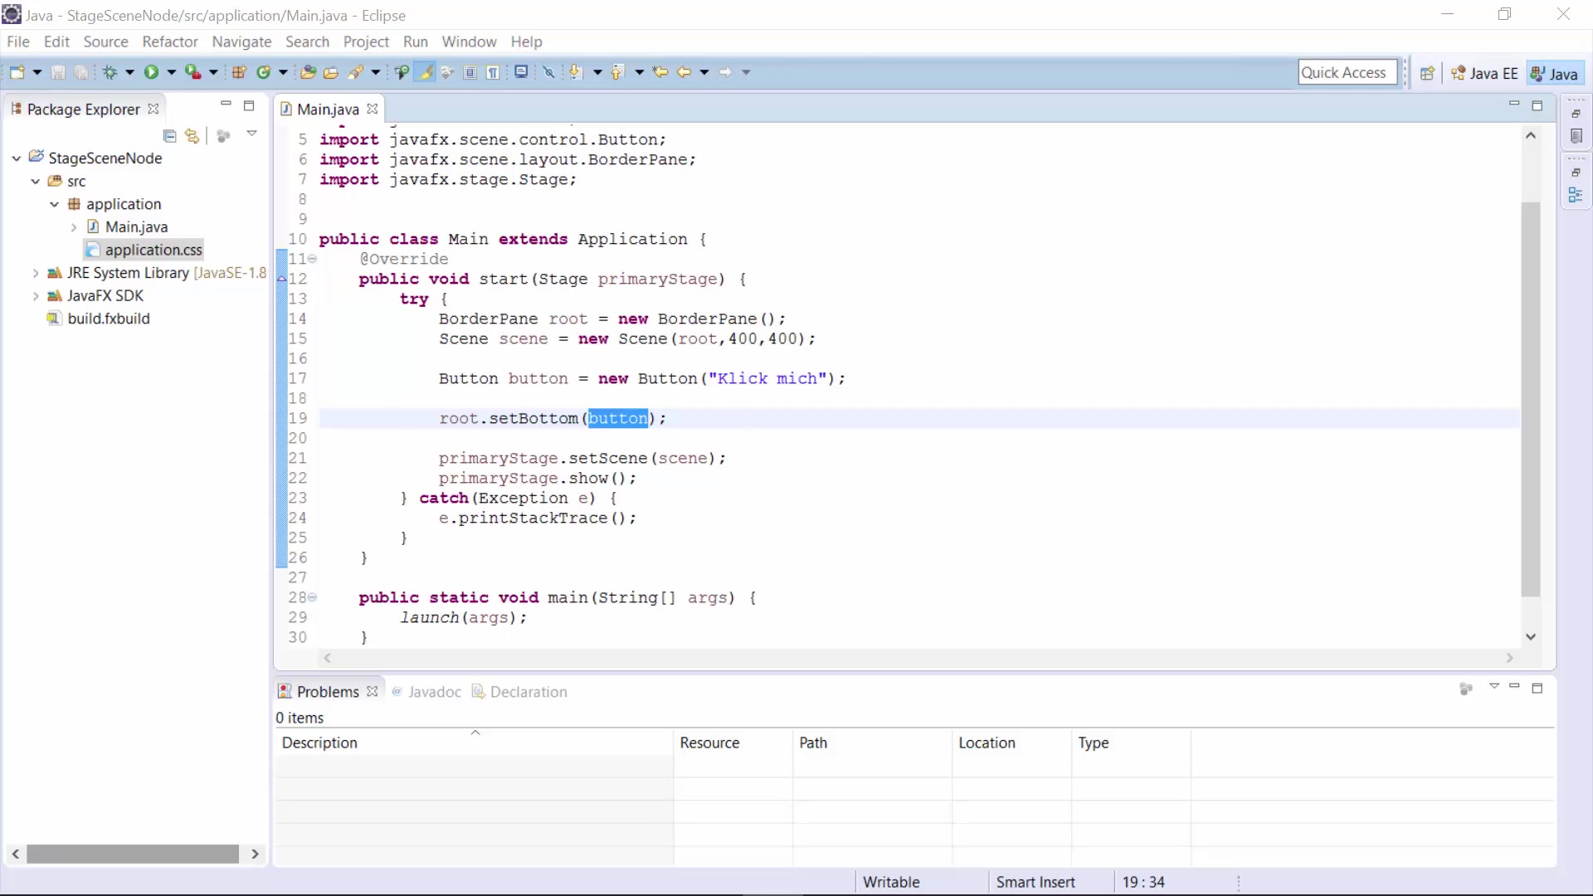The width and height of the screenshot is (1593, 896).
Task: Switch to the Javadoc tab
Action: point(433,692)
